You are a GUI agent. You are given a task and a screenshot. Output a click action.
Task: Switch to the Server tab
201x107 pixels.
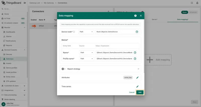pos(155,20)
